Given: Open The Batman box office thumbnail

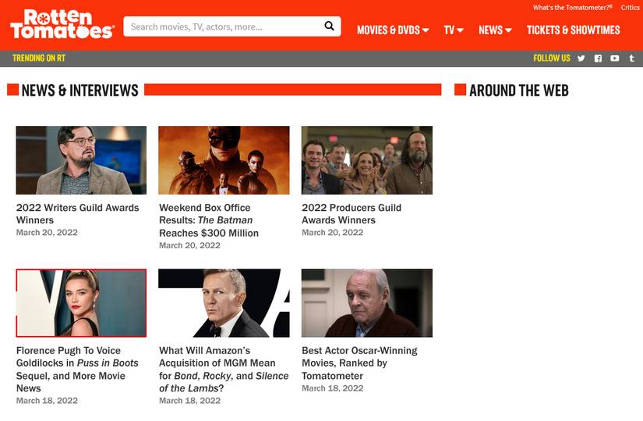Looking at the screenshot, I should coord(224,160).
